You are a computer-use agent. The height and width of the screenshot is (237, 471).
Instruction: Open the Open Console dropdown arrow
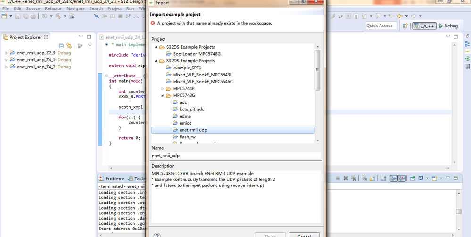tap(441, 178)
